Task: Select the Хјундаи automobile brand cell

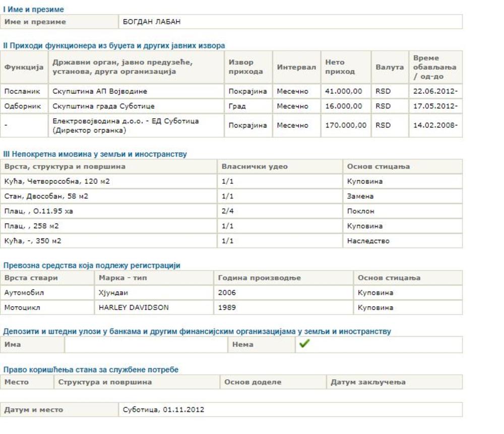Action: (x=112, y=293)
